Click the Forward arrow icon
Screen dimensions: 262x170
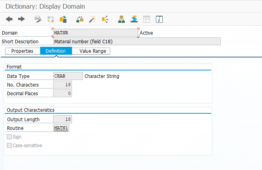tap(21, 19)
